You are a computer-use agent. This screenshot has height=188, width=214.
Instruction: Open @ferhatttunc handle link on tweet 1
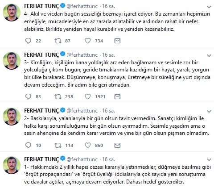pos(82,159)
